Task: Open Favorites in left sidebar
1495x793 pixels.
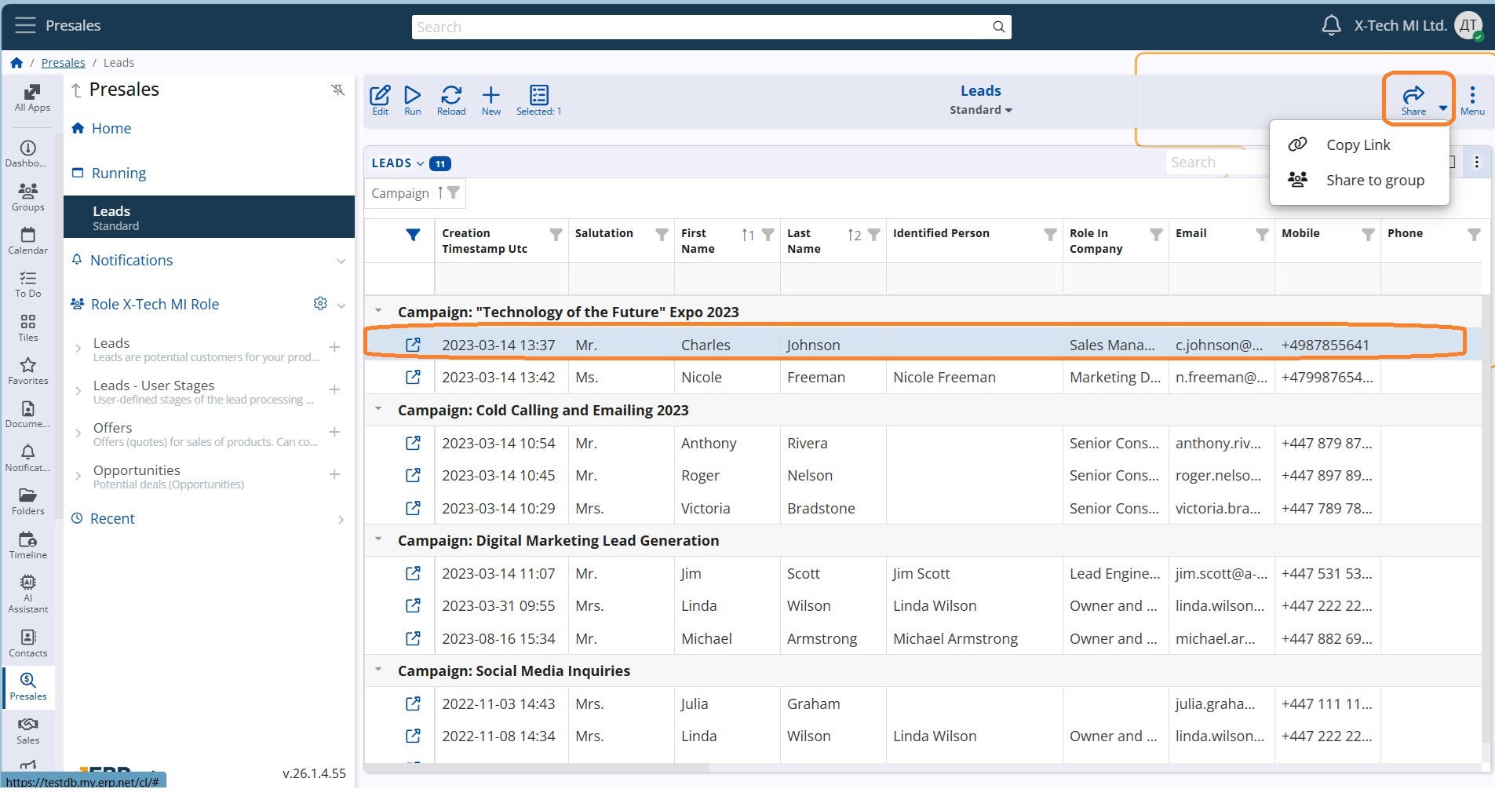Action: (28, 371)
